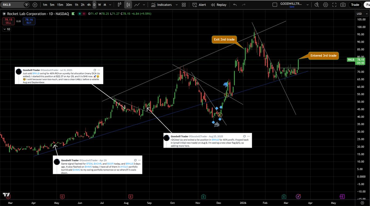Image resolution: width=370 pixels, height=206 pixels.
Task: Click the undo arrow
Action: pyautogui.click(x=235, y=5)
